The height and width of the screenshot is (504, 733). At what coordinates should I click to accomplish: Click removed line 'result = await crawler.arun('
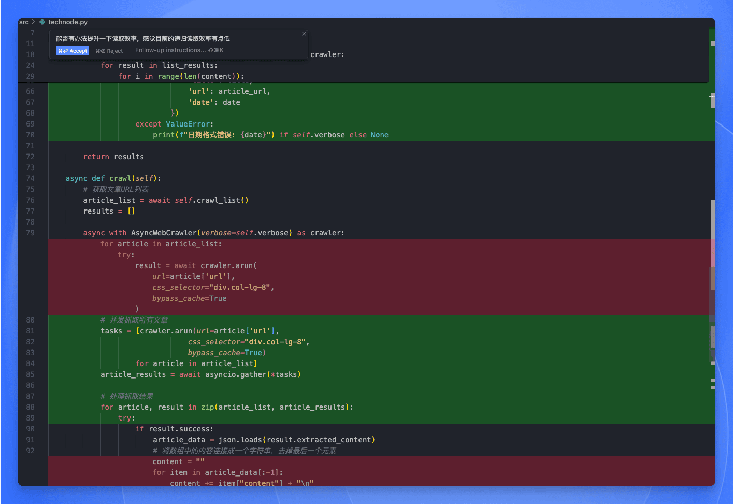196,265
